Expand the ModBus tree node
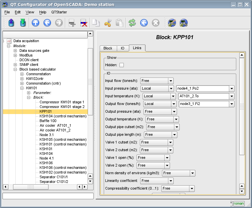This screenshot has width=252, height=208. tap(15, 55)
